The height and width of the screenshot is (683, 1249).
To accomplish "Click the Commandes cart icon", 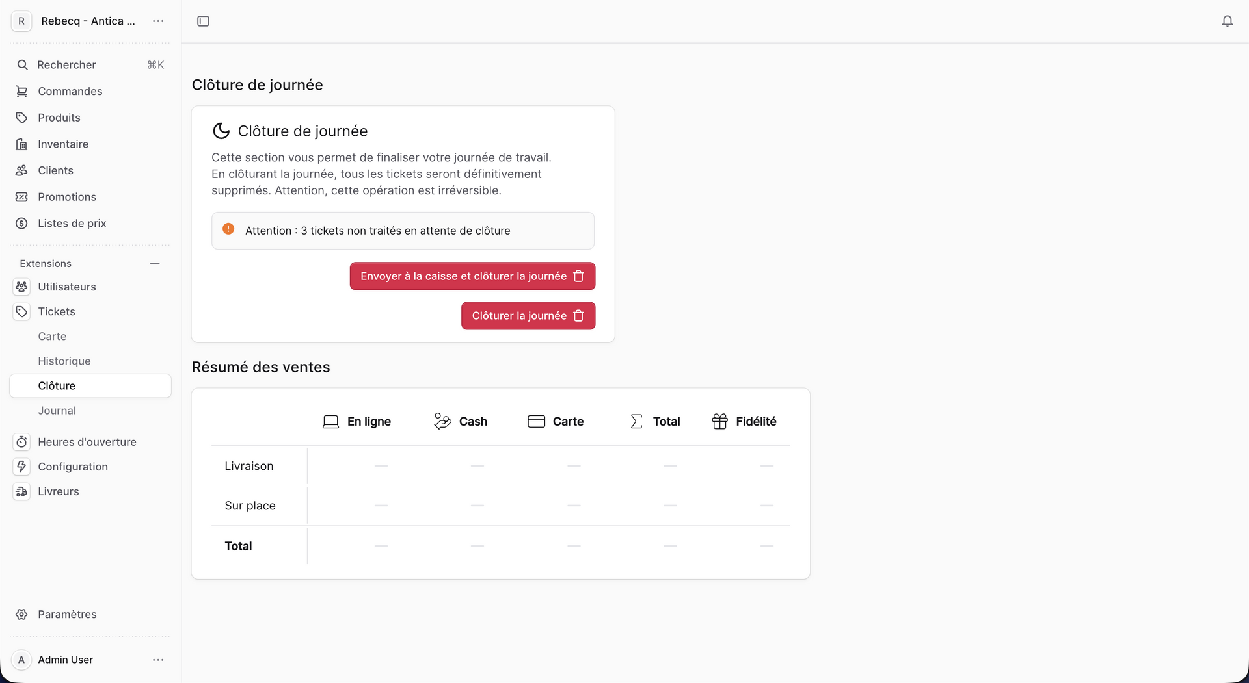I will (21, 91).
